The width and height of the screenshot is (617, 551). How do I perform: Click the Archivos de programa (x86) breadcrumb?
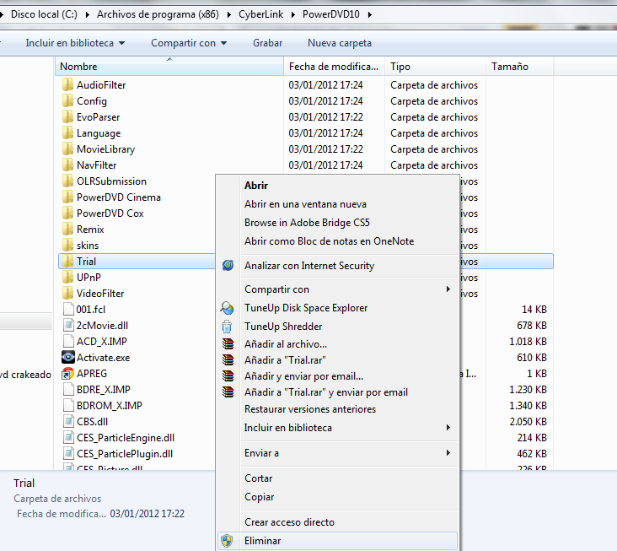[158, 14]
